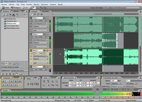
Task: Open Pista 1 input Micrófono menu
Action: pos(41,24)
